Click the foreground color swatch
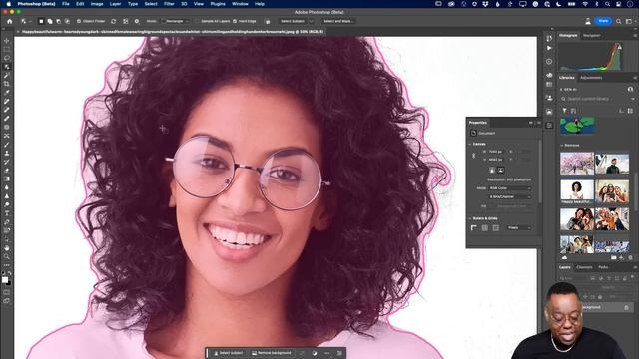This screenshot has width=639, height=359. coord(5,279)
